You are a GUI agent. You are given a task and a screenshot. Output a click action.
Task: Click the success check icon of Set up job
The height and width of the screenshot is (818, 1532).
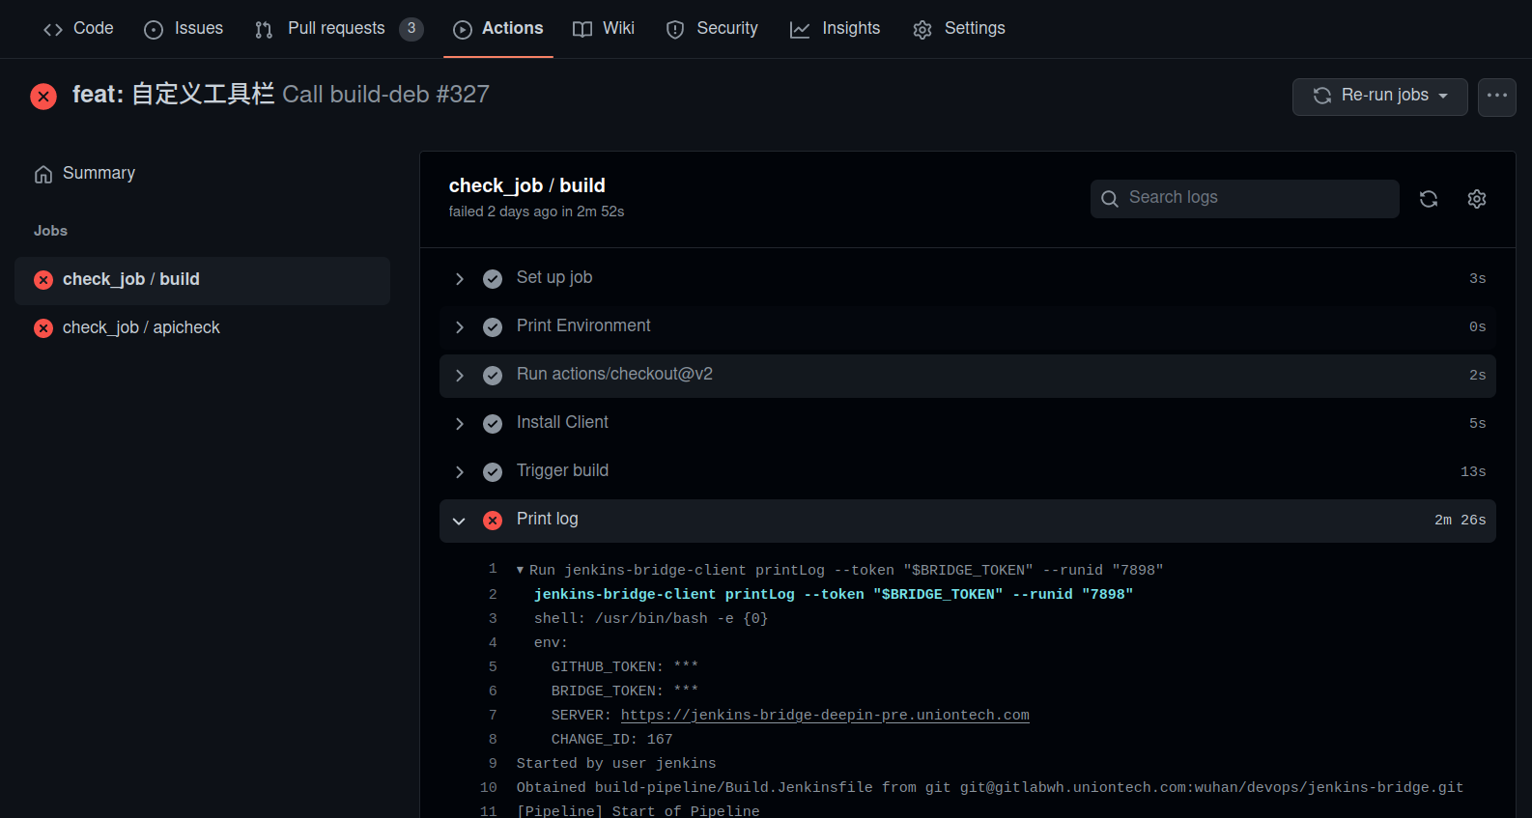tap(493, 279)
